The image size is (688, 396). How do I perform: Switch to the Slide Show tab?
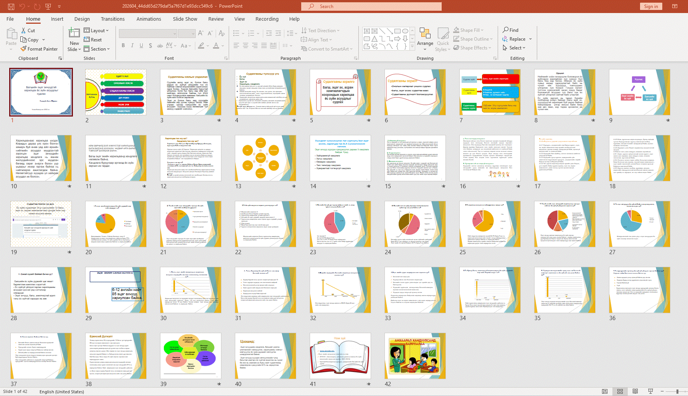coord(185,19)
